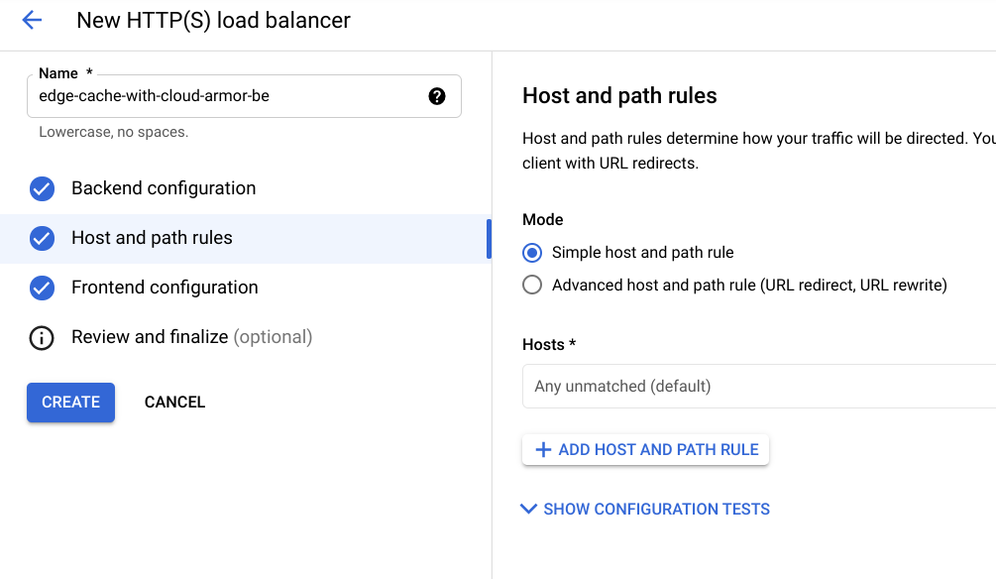Click the Hosts field showing Any unmatched
Screen dimensions: 996x579
pos(758,387)
